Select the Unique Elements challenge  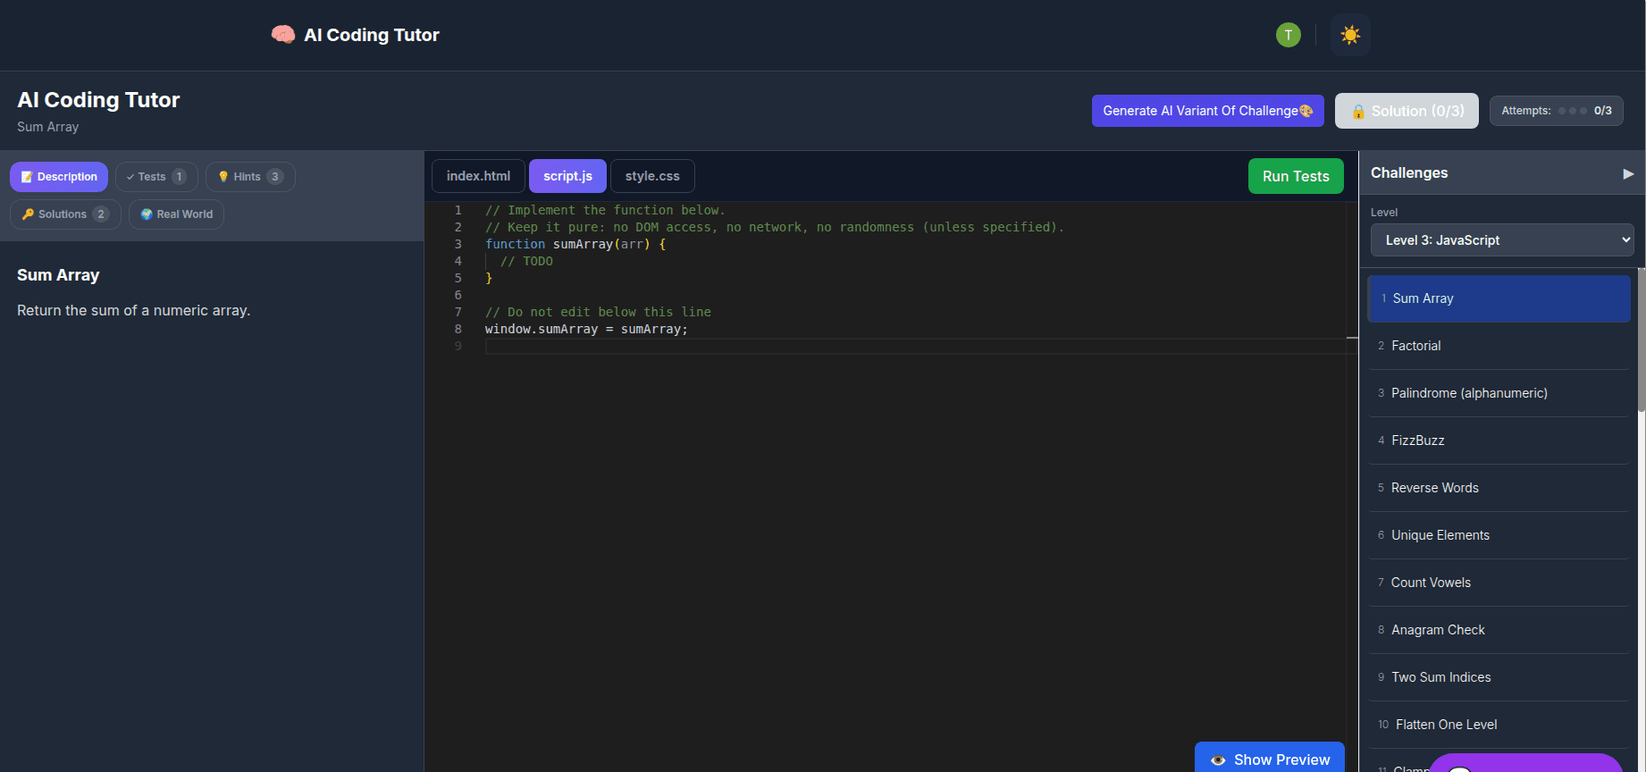pos(1499,535)
